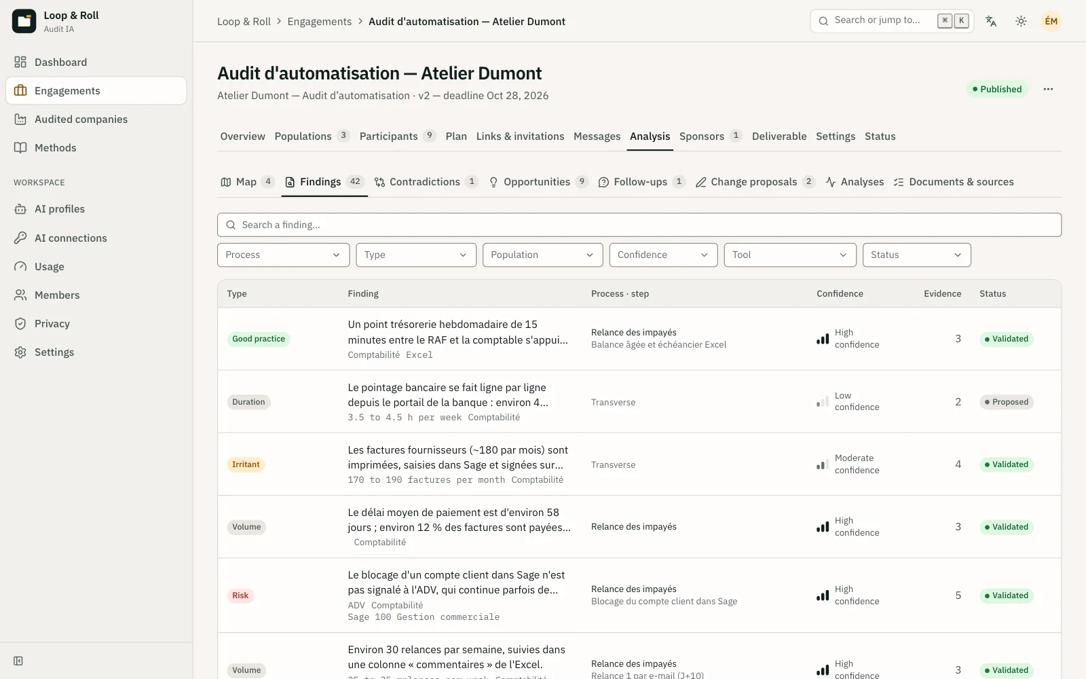This screenshot has height=679, width=1086.
Task: Click the Members people icon
Action: (x=20, y=295)
